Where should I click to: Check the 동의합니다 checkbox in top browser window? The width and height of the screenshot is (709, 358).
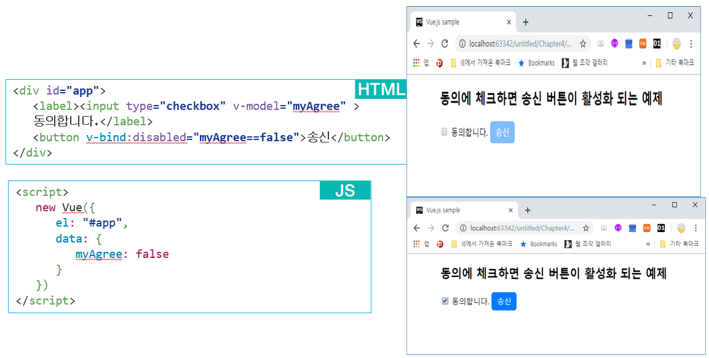coord(444,132)
